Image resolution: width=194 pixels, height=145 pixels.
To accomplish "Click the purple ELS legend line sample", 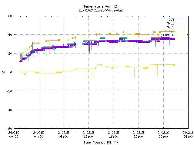I will (180, 19).
